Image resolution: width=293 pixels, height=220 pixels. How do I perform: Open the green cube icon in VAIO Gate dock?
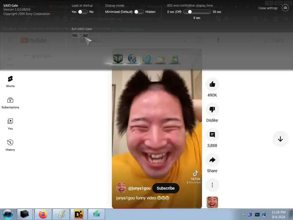click(x=118, y=58)
